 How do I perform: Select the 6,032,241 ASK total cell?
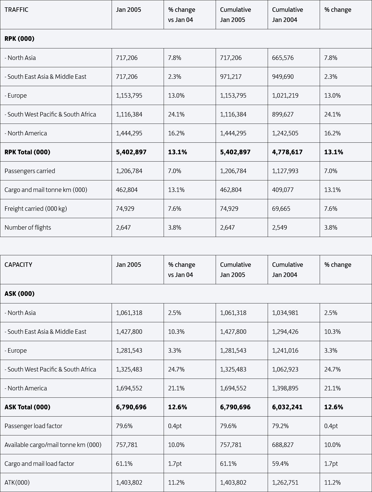click(x=287, y=407)
